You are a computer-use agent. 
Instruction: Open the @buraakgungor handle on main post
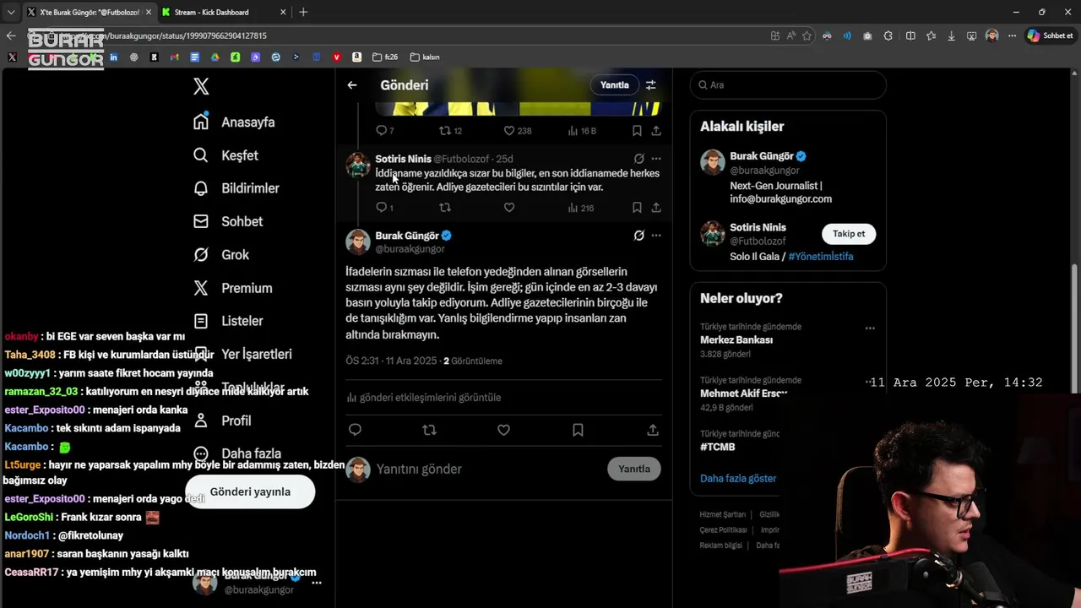[410, 249]
